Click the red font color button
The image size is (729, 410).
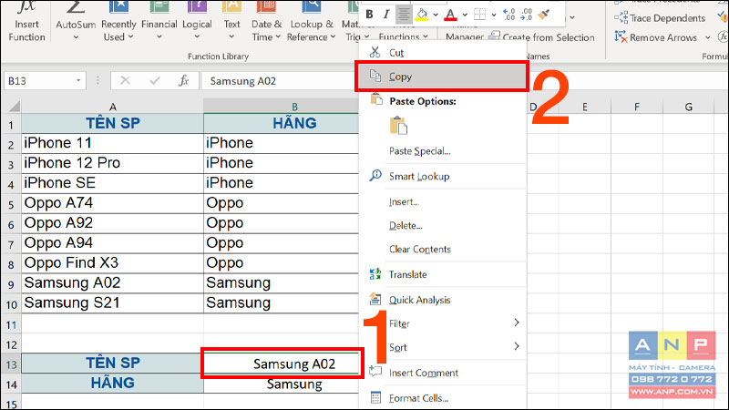[x=450, y=15]
